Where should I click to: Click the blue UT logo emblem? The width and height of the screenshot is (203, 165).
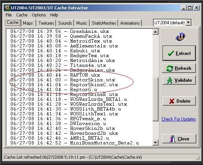pyautogui.click(x=180, y=37)
